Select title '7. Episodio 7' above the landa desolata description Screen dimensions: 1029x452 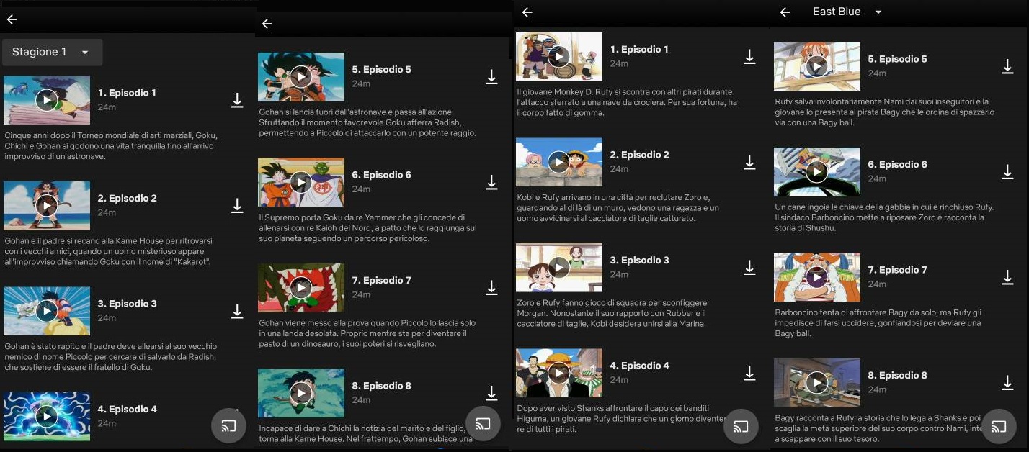pyautogui.click(x=382, y=280)
